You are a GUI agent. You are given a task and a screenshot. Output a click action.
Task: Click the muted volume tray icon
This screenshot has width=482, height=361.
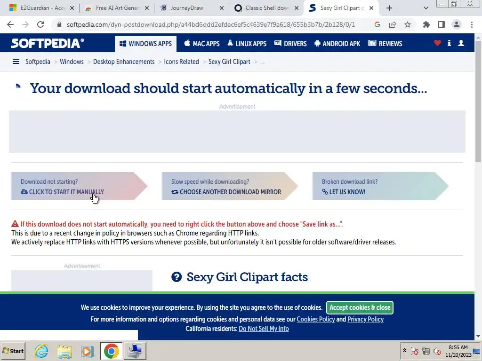pos(437,351)
